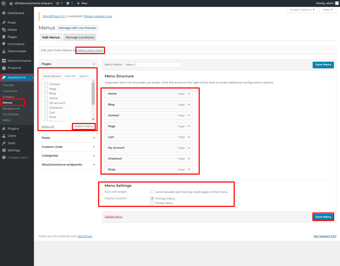340x266 pixels.
Task: Switch to the Search pages tab
Action: [x=84, y=76]
